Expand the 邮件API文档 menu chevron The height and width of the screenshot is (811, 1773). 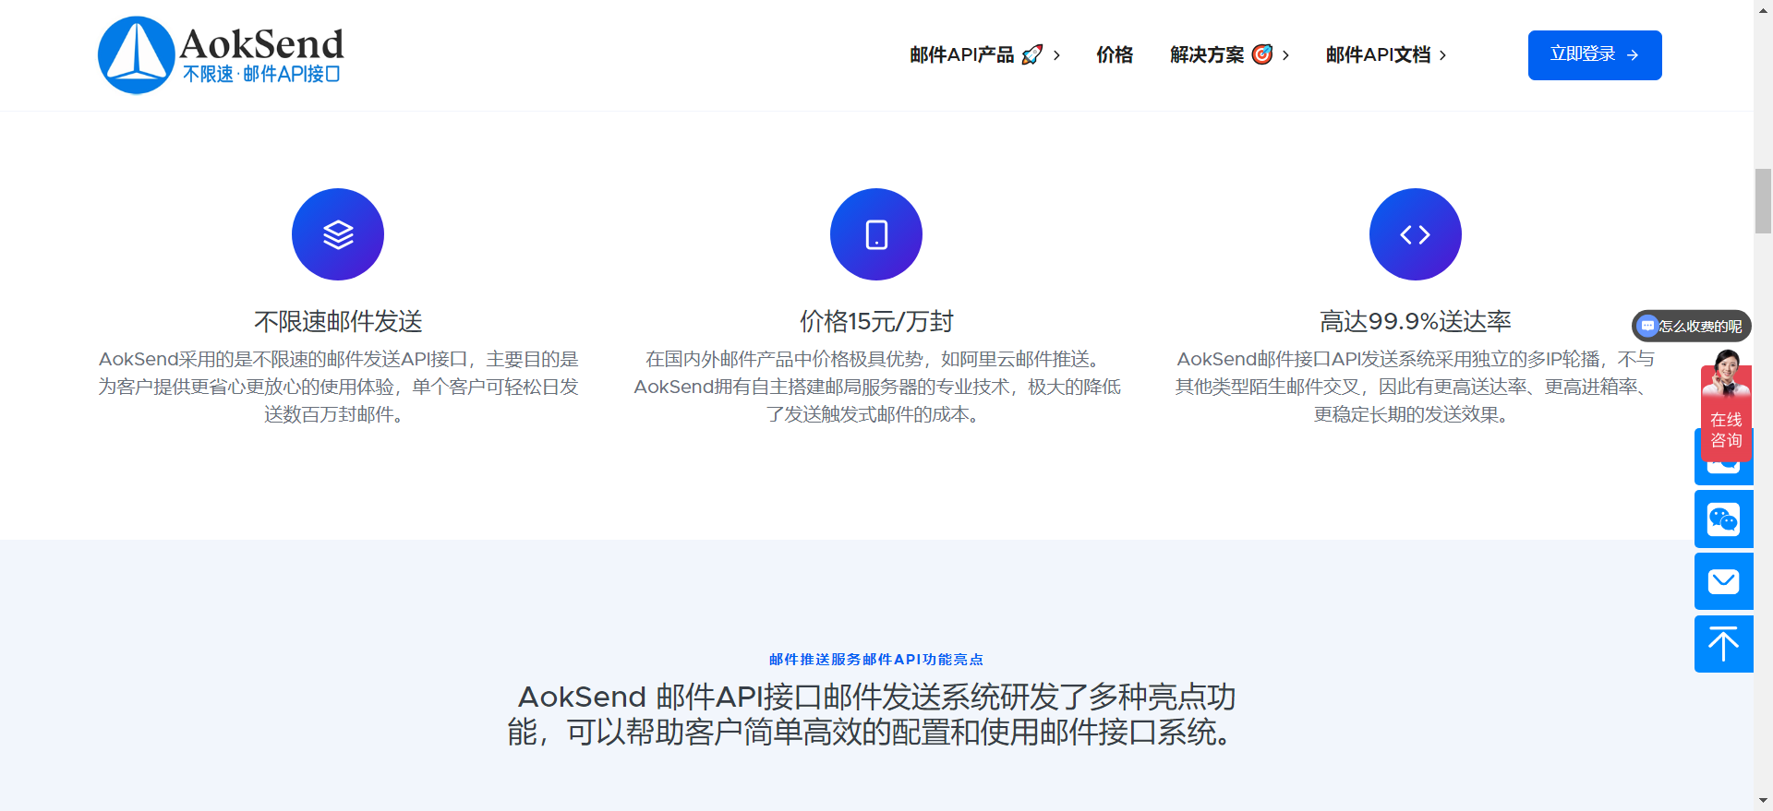[x=1442, y=55]
